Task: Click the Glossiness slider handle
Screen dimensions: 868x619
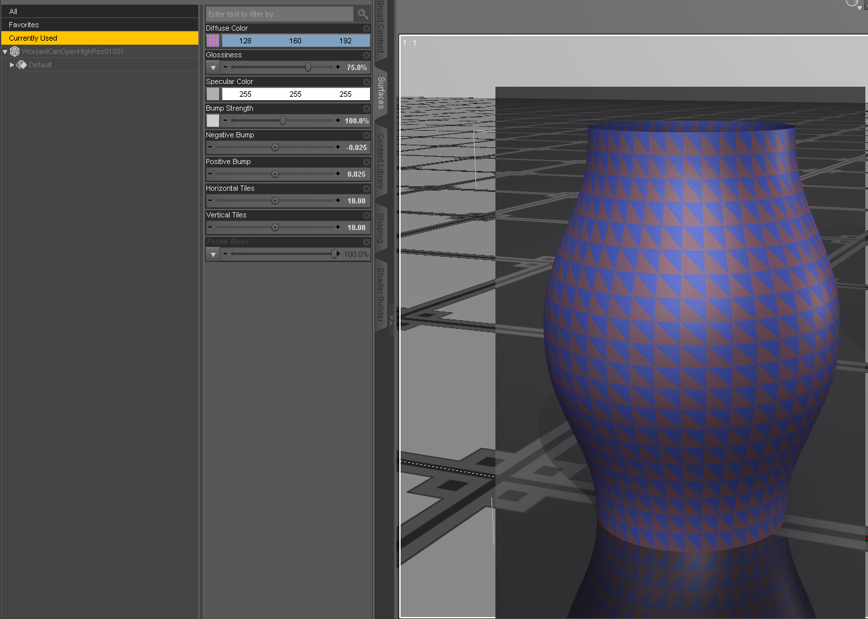Action: [x=308, y=67]
